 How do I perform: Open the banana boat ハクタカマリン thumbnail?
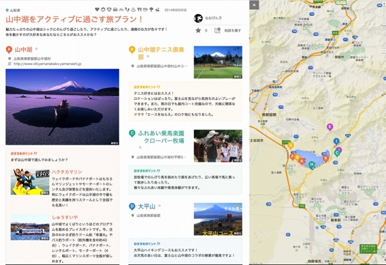[30, 182]
